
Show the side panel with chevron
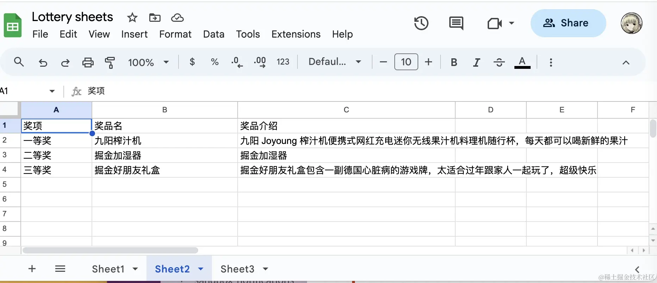click(x=637, y=269)
